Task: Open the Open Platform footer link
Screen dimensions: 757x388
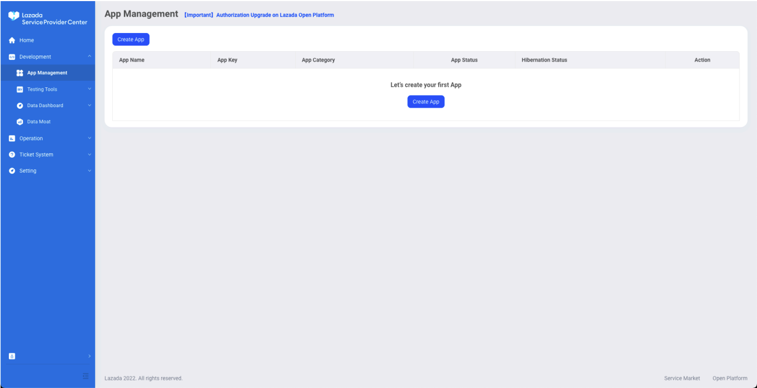Action: pos(730,378)
